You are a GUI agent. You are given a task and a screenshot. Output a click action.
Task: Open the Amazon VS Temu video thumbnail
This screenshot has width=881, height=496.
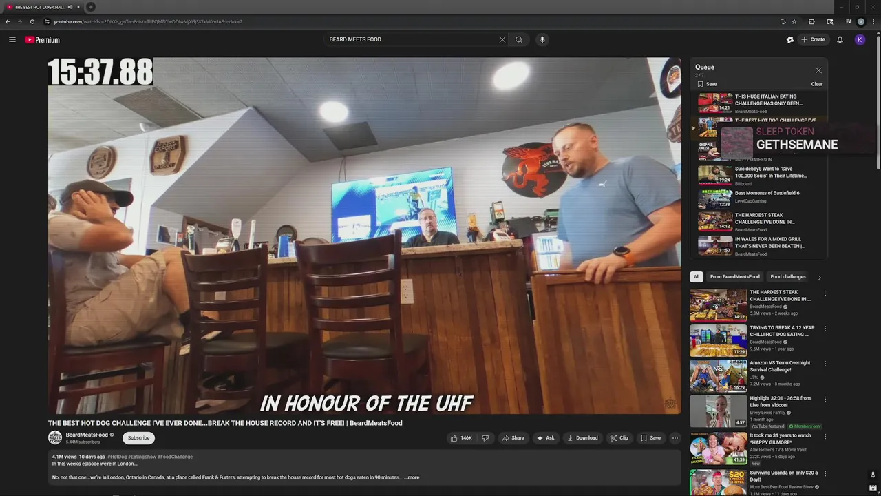tap(719, 375)
